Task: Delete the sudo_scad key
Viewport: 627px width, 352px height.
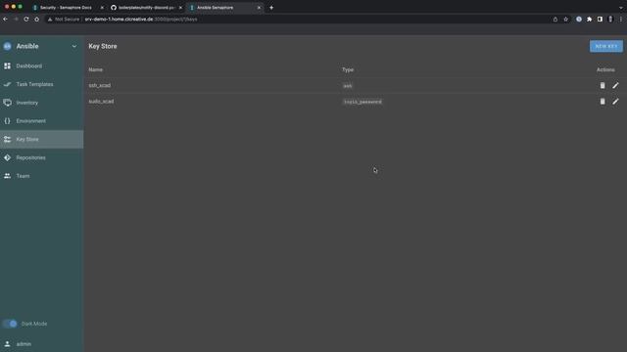Action: (603, 102)
